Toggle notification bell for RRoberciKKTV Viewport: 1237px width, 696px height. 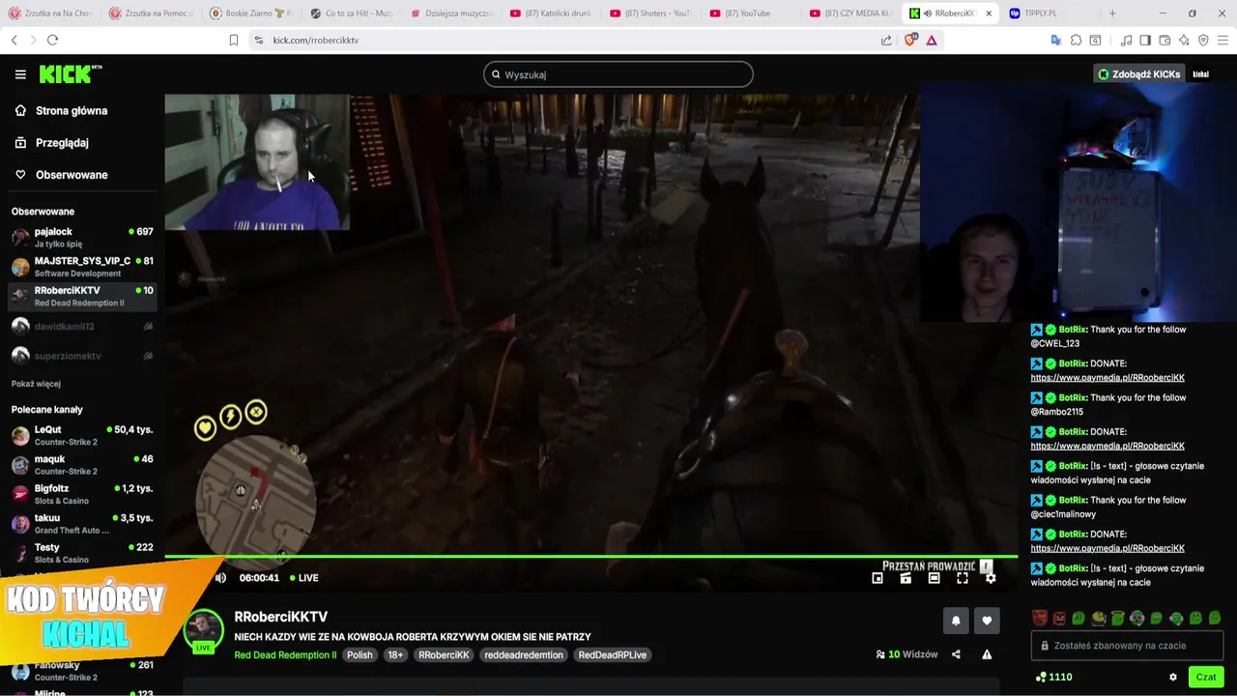point(956,621)
